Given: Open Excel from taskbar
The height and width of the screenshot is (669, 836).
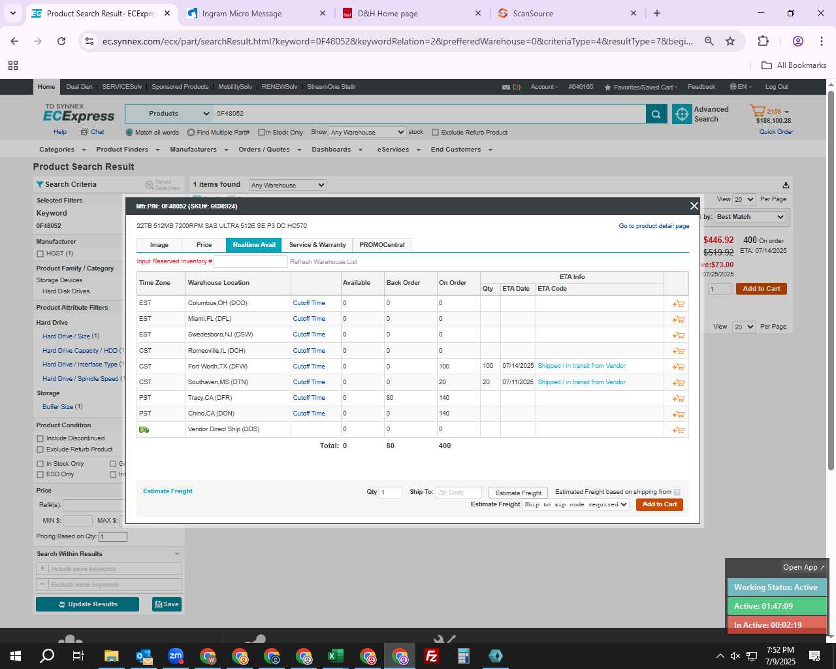Looking at the screenshot, I should 336,656.
